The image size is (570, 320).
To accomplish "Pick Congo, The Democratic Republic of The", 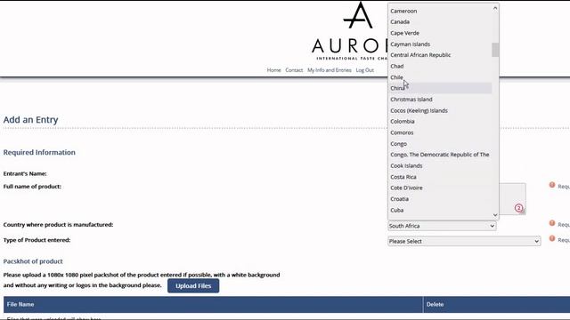I will point(440,155).
